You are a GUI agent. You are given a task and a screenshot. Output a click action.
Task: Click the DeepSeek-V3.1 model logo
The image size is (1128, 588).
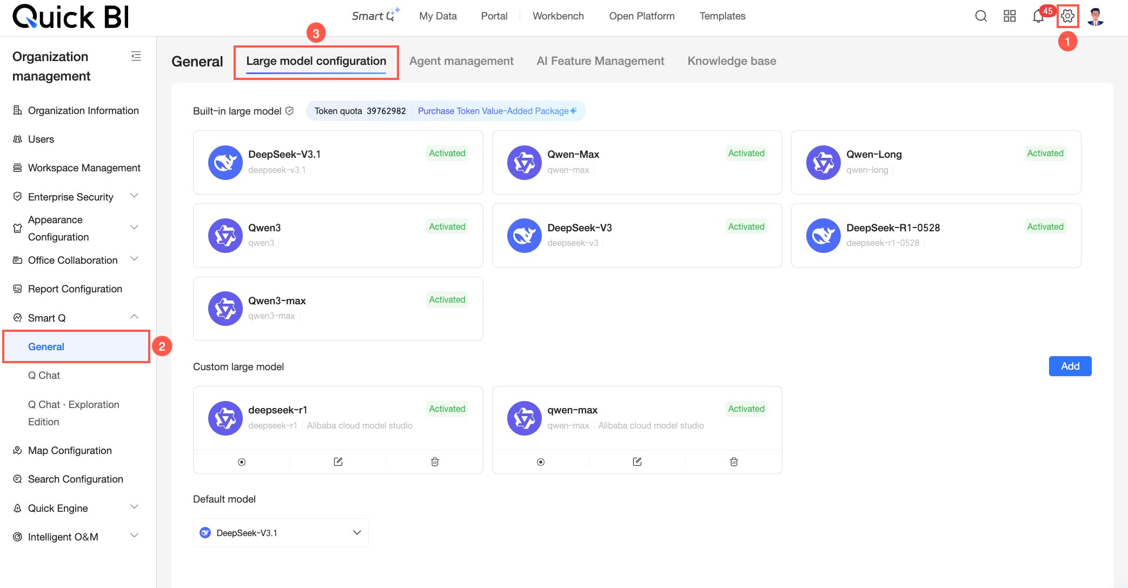pyautogui.click(x=225, y=162)
